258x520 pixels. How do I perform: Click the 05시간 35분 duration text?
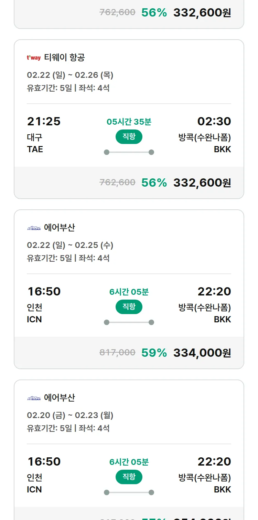129,122
